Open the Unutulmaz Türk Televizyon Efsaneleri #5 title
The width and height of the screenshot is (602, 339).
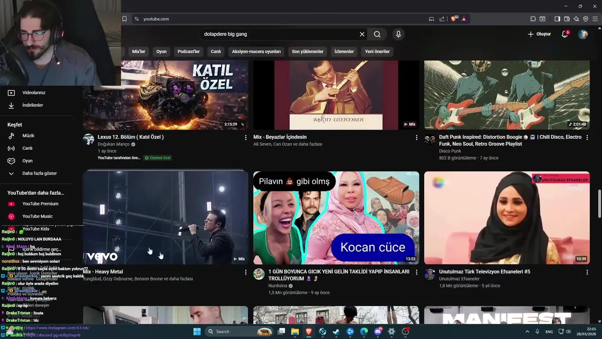[x=484, y=272]
